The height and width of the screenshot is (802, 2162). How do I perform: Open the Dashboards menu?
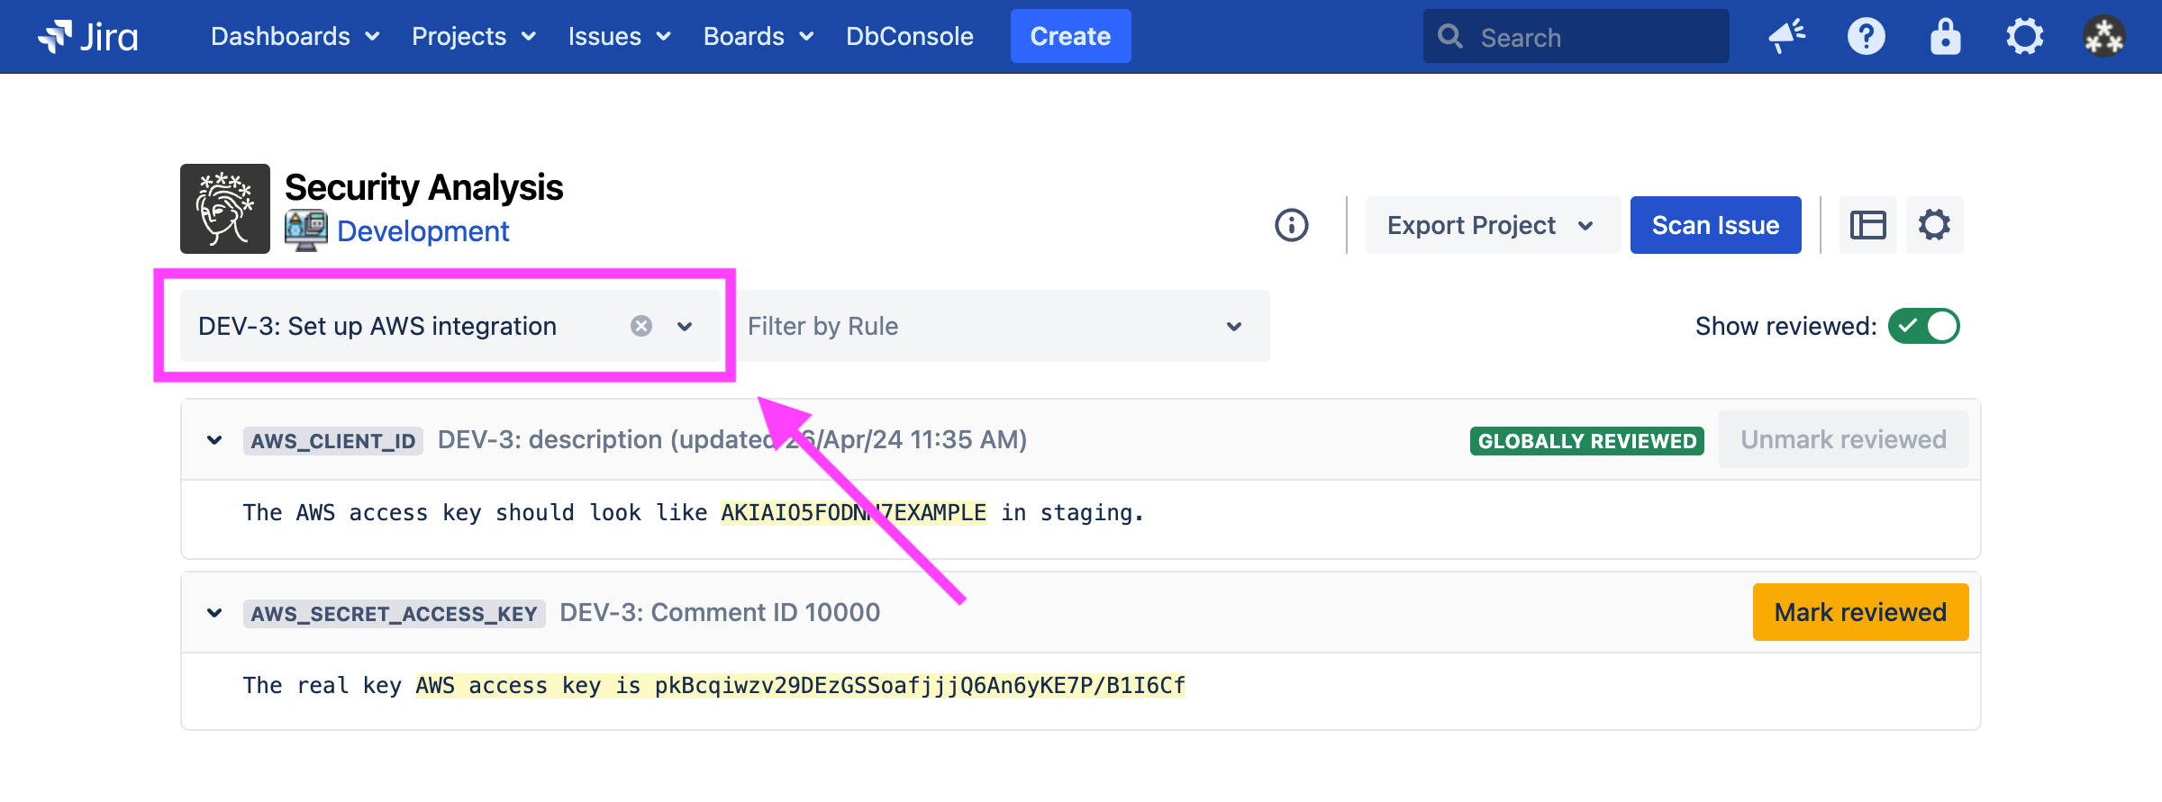[295, 37]
